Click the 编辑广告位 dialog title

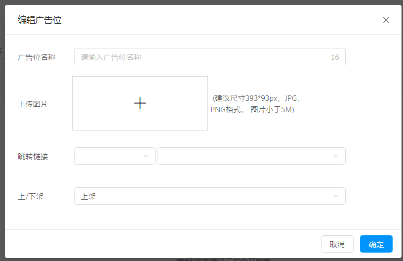point(40,20)
